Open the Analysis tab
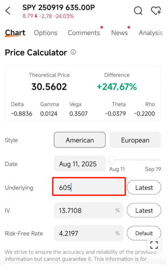The image size is (168, 265). pos(150,33)
